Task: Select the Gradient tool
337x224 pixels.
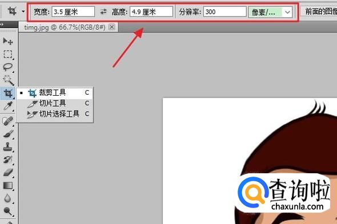Action: point(8,186)
